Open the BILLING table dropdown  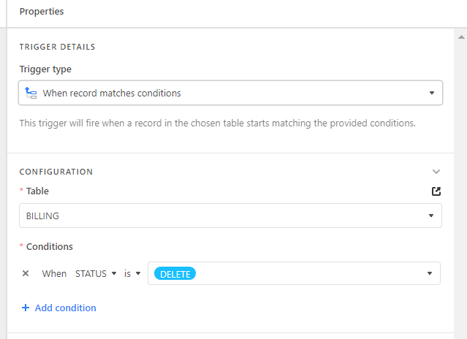click(x=230, y=216)
